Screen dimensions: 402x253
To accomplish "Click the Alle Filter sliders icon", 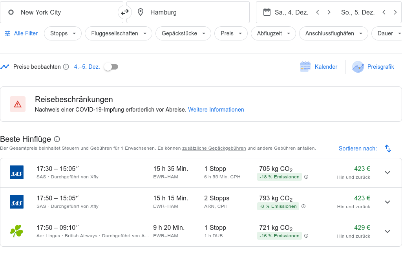I will [x=7, y=33].
